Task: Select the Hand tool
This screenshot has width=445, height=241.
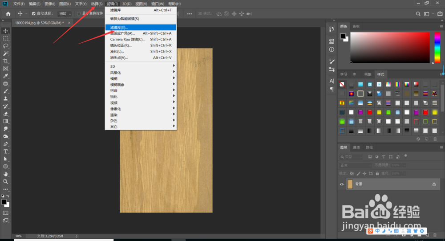Action: [5, 174]
